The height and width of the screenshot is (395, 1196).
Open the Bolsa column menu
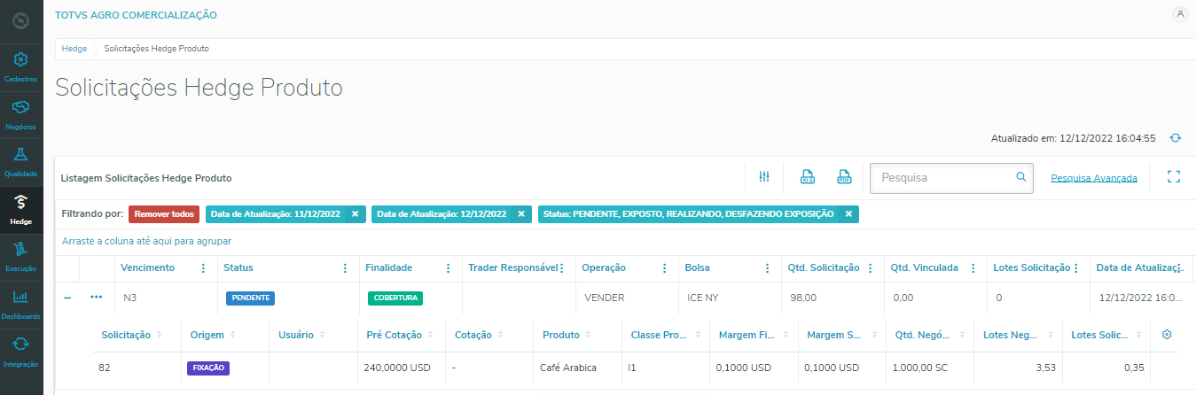pyautogui.click(x=767, y=268)
